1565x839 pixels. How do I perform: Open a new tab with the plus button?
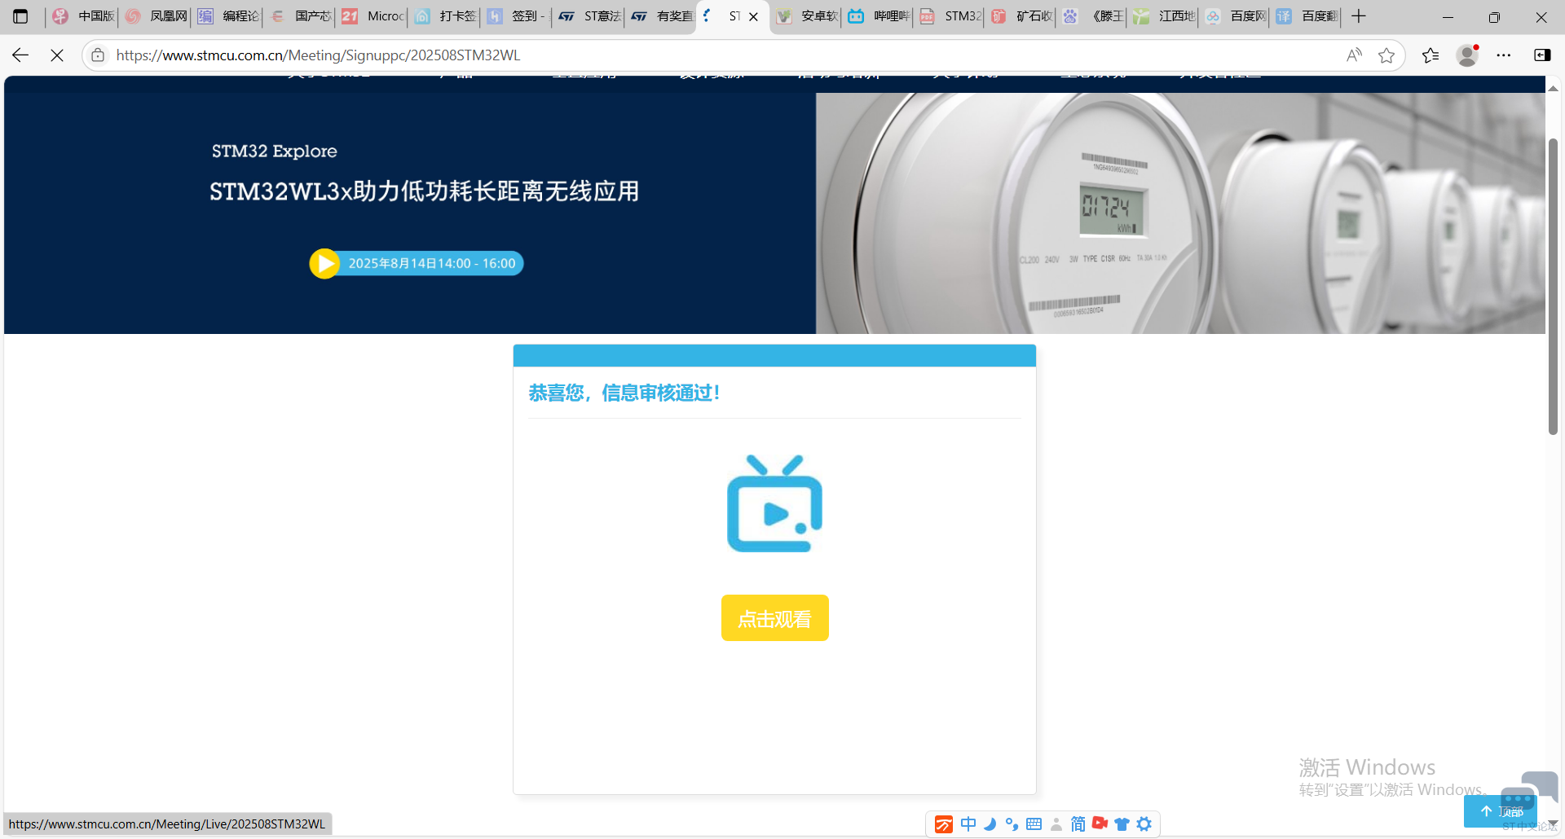[x=1359, y=16]
